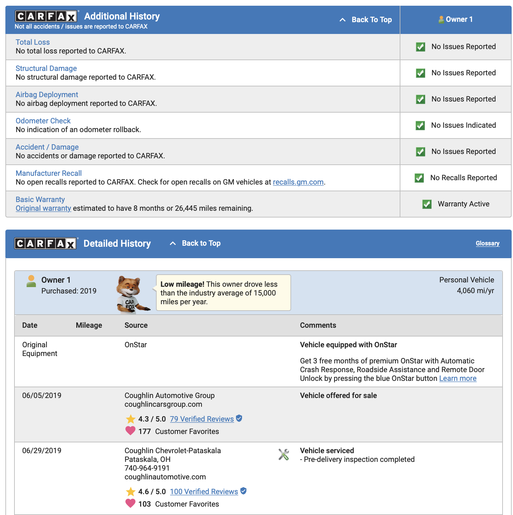Screen dimensions: 513x515
Task: Click the Comments column header
Action: (318, 325)
